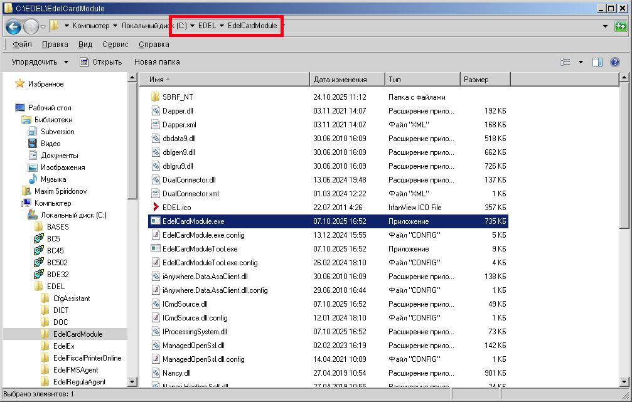Click the EdelCardModuleTool.exe application icon
The width and height of the screenshot is (632, 402).
(x=156, y=249)
